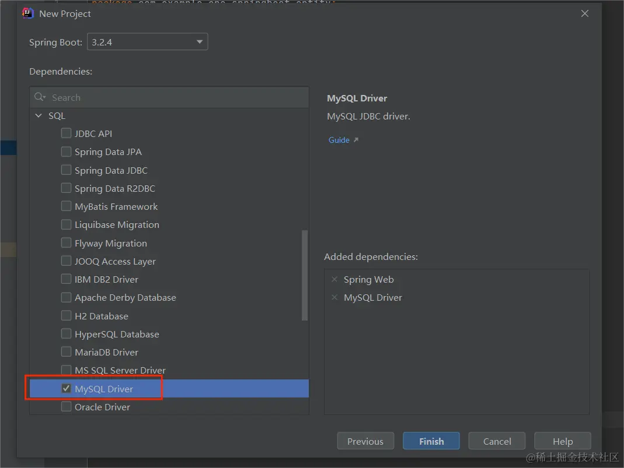Remove Spring Web from added dependencies
This screenshot has width=624, height=468.
(x=334, y=279)
